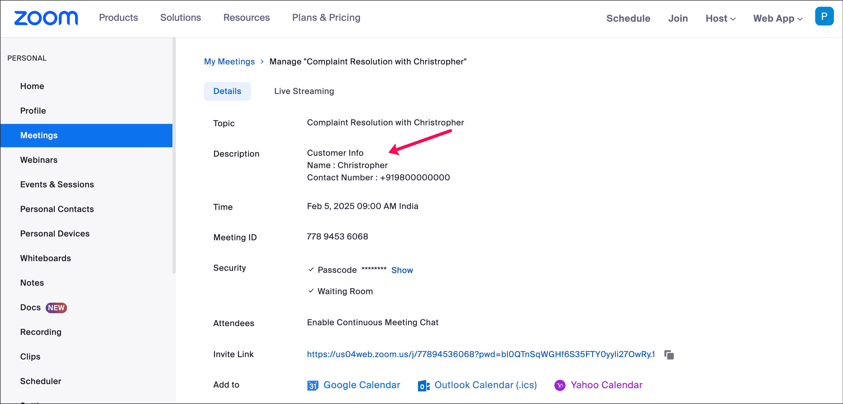Open the Solutions menu

point(180,17)
